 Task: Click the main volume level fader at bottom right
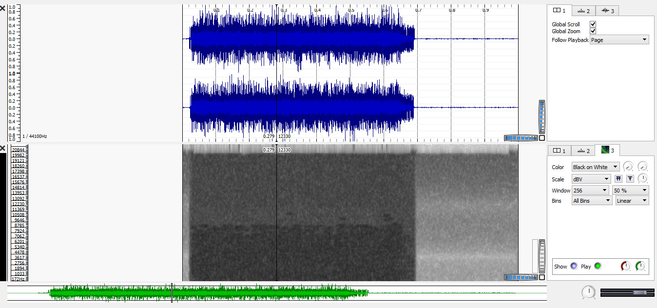click(627, 292)
